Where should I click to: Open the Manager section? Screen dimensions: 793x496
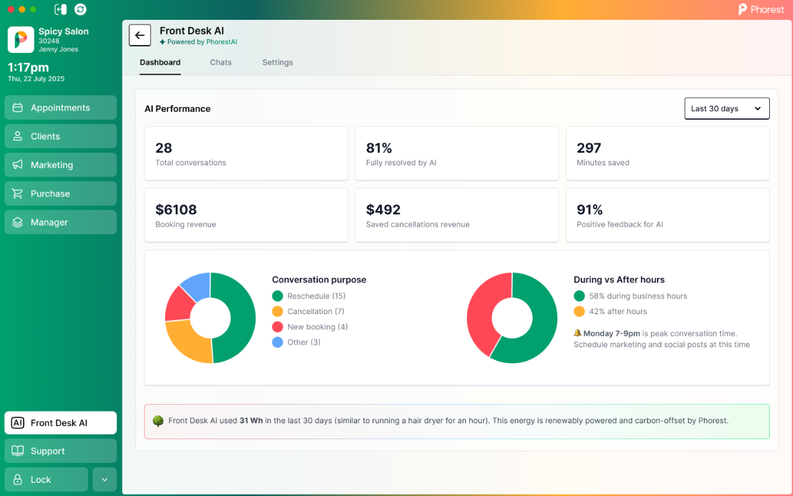pos(61,222)
